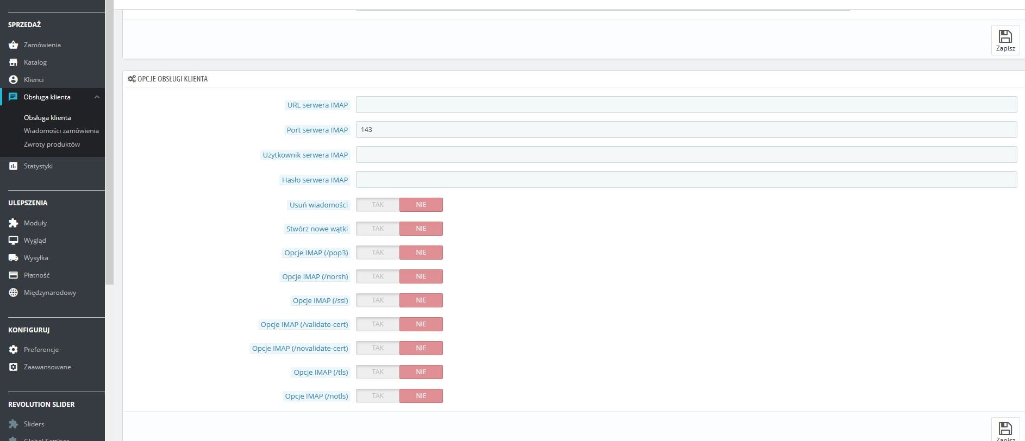Enable Stwórz nowe wątki with TAK

pos(378,229)
